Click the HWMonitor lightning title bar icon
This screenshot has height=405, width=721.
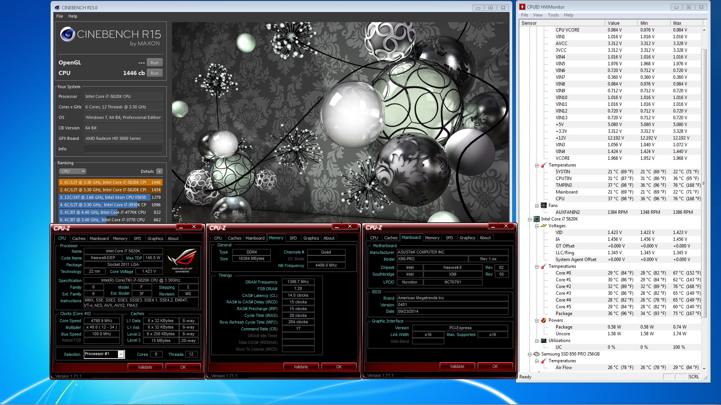click(522, 7)
